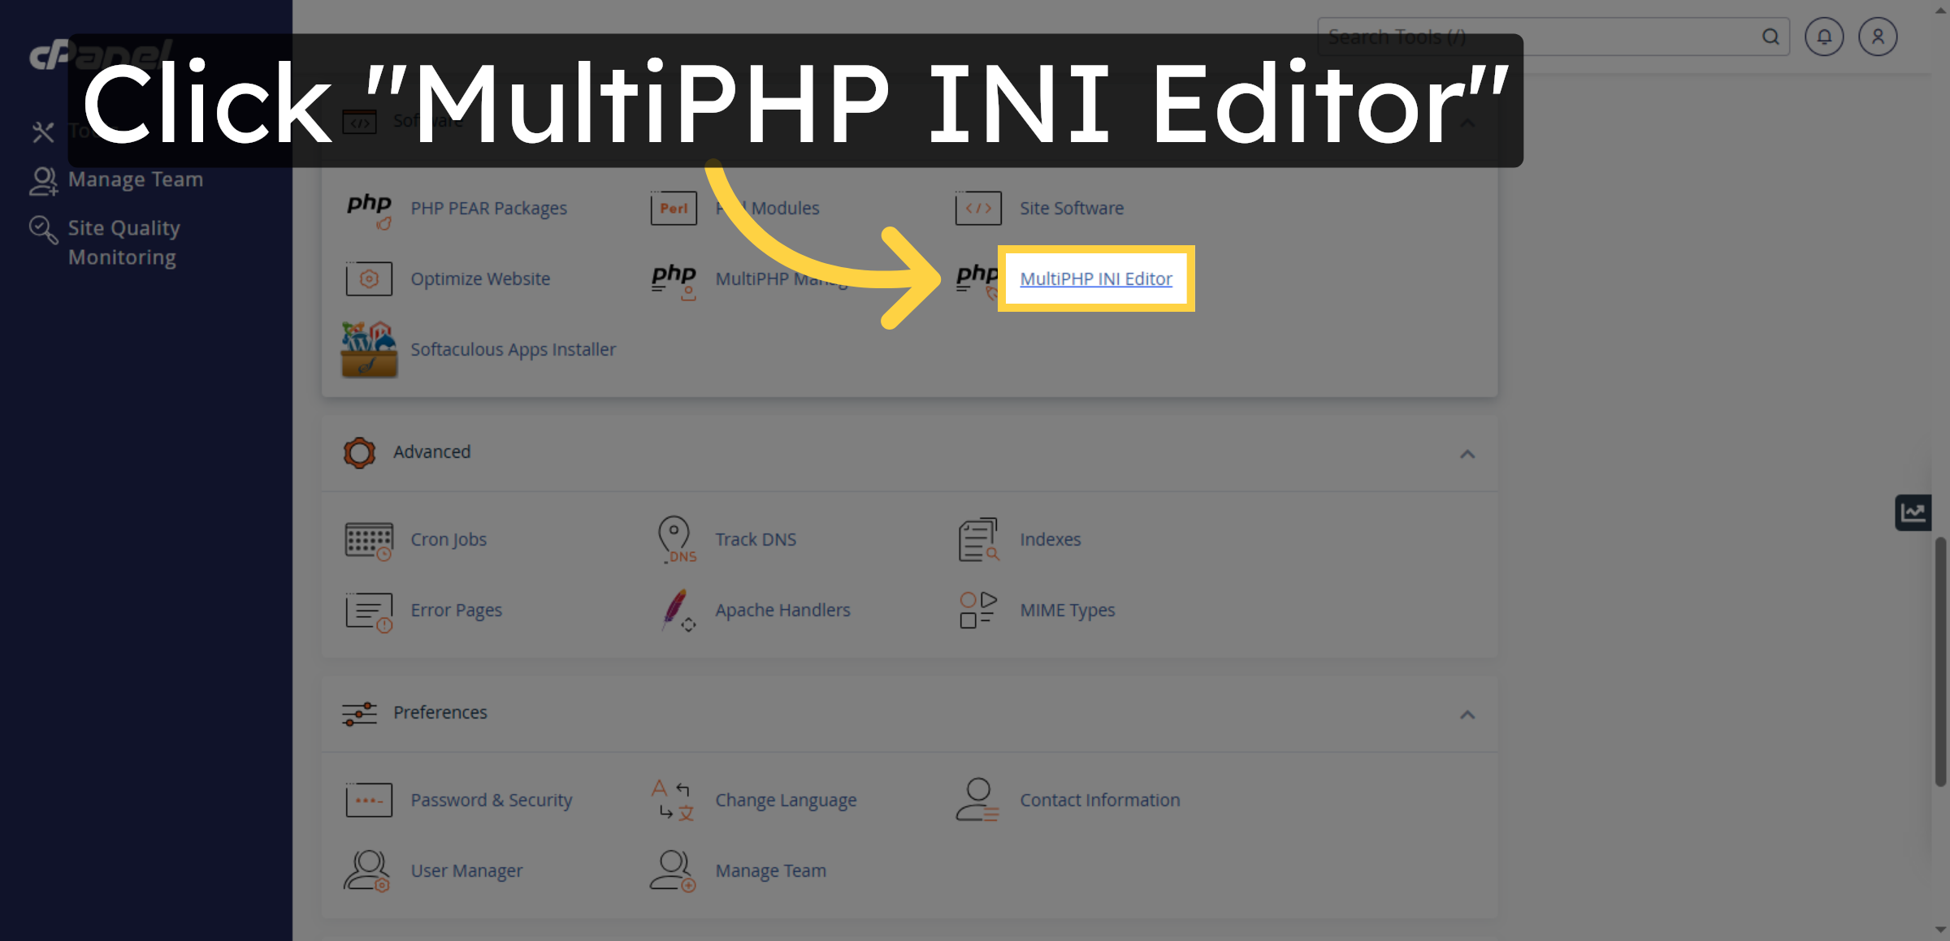Open notifications via the bell icon
This screenshot has width=1950, height=941.
(1823, 37)
